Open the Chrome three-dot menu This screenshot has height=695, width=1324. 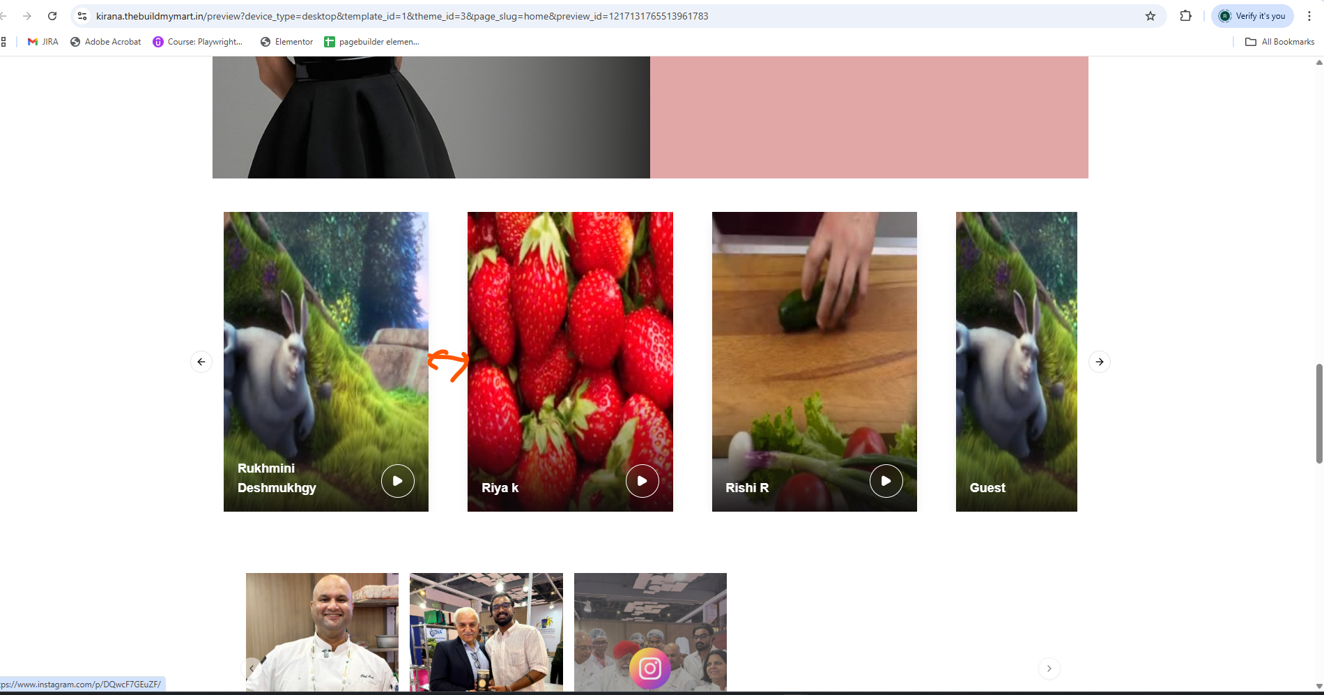click(1309, 16)
